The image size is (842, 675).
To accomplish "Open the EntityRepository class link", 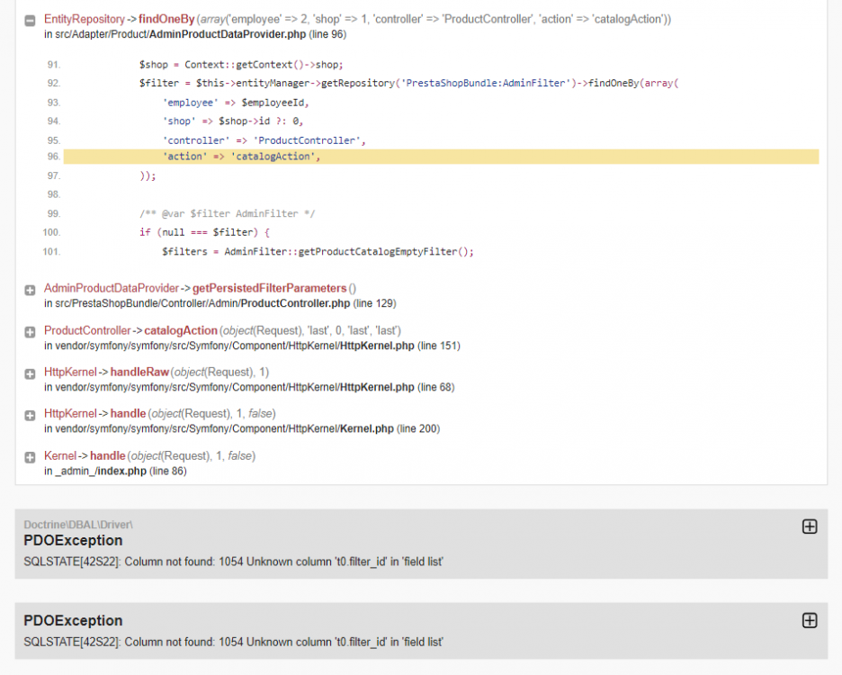I will (x=85, y=19).
